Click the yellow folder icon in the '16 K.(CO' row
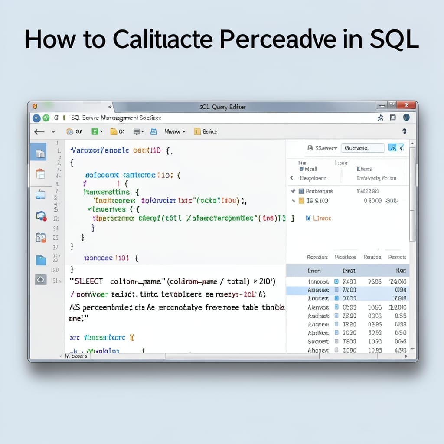The height and width of the screenshot is (444, 444). pos(301,201)
